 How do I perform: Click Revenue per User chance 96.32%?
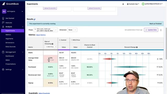pos(90,75)
